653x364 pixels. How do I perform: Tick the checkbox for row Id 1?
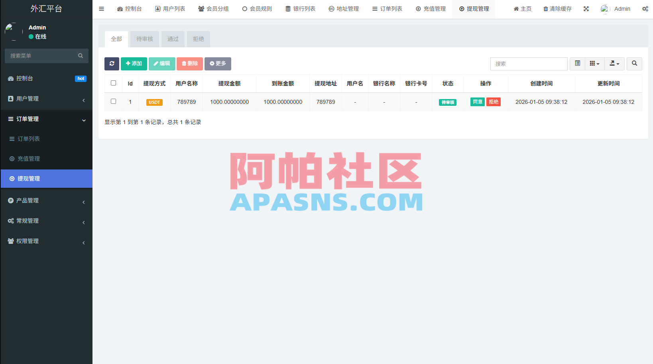click(113, 101)
